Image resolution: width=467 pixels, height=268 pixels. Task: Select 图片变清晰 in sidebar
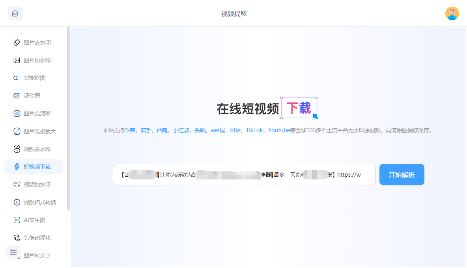pyautogui.click(x=34, y=113)
